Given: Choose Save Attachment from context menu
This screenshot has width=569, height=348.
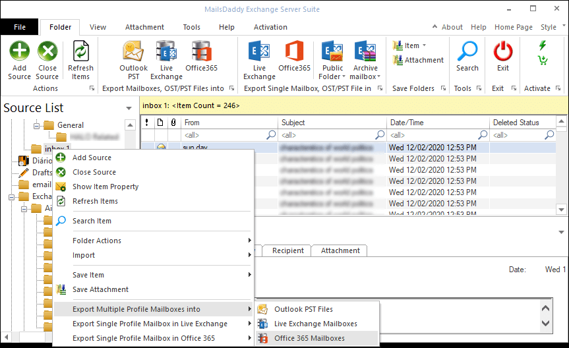Looking at the screenshot, I should coord(153,289).
